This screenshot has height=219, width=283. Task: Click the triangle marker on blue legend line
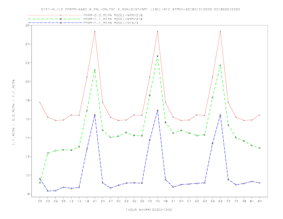pyautogui.click(x=61, y=23)
